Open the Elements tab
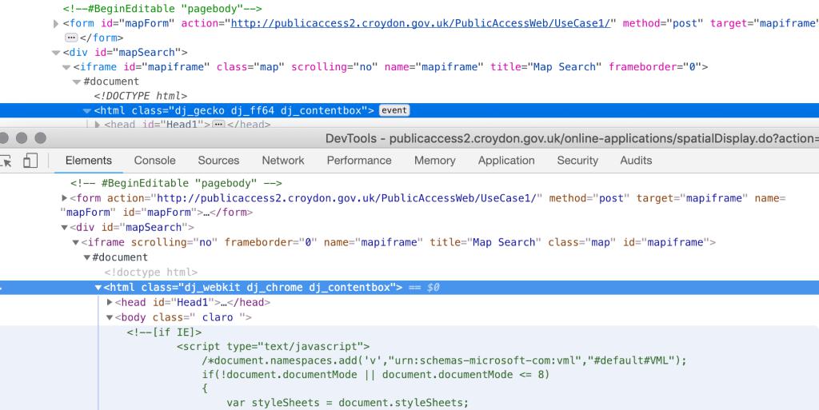The image size is (819, 410). pos(89,161)
